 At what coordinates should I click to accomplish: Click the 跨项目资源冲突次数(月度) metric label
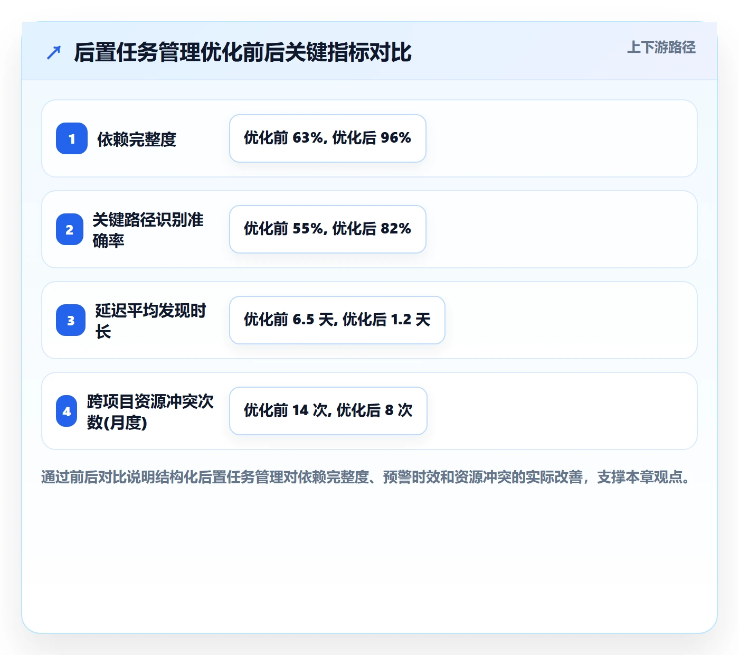[150, 411]
